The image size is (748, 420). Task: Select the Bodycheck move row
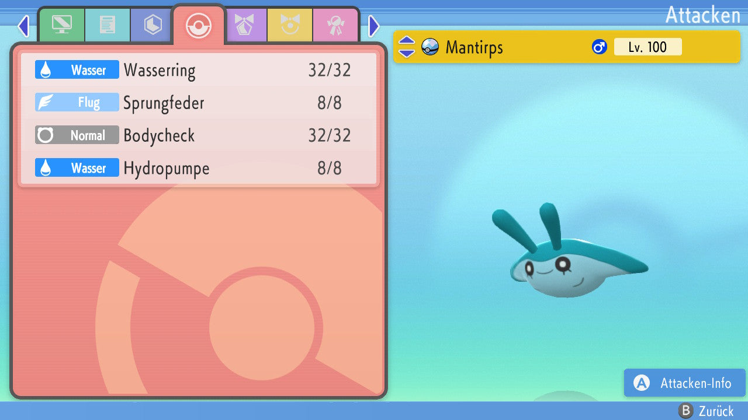pos(199,135)
